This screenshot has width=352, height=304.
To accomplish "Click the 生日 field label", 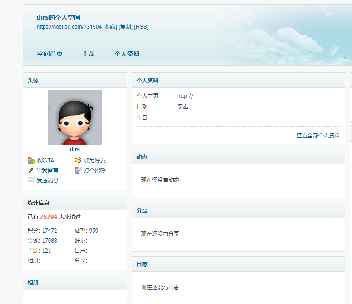I will point(142,118).
